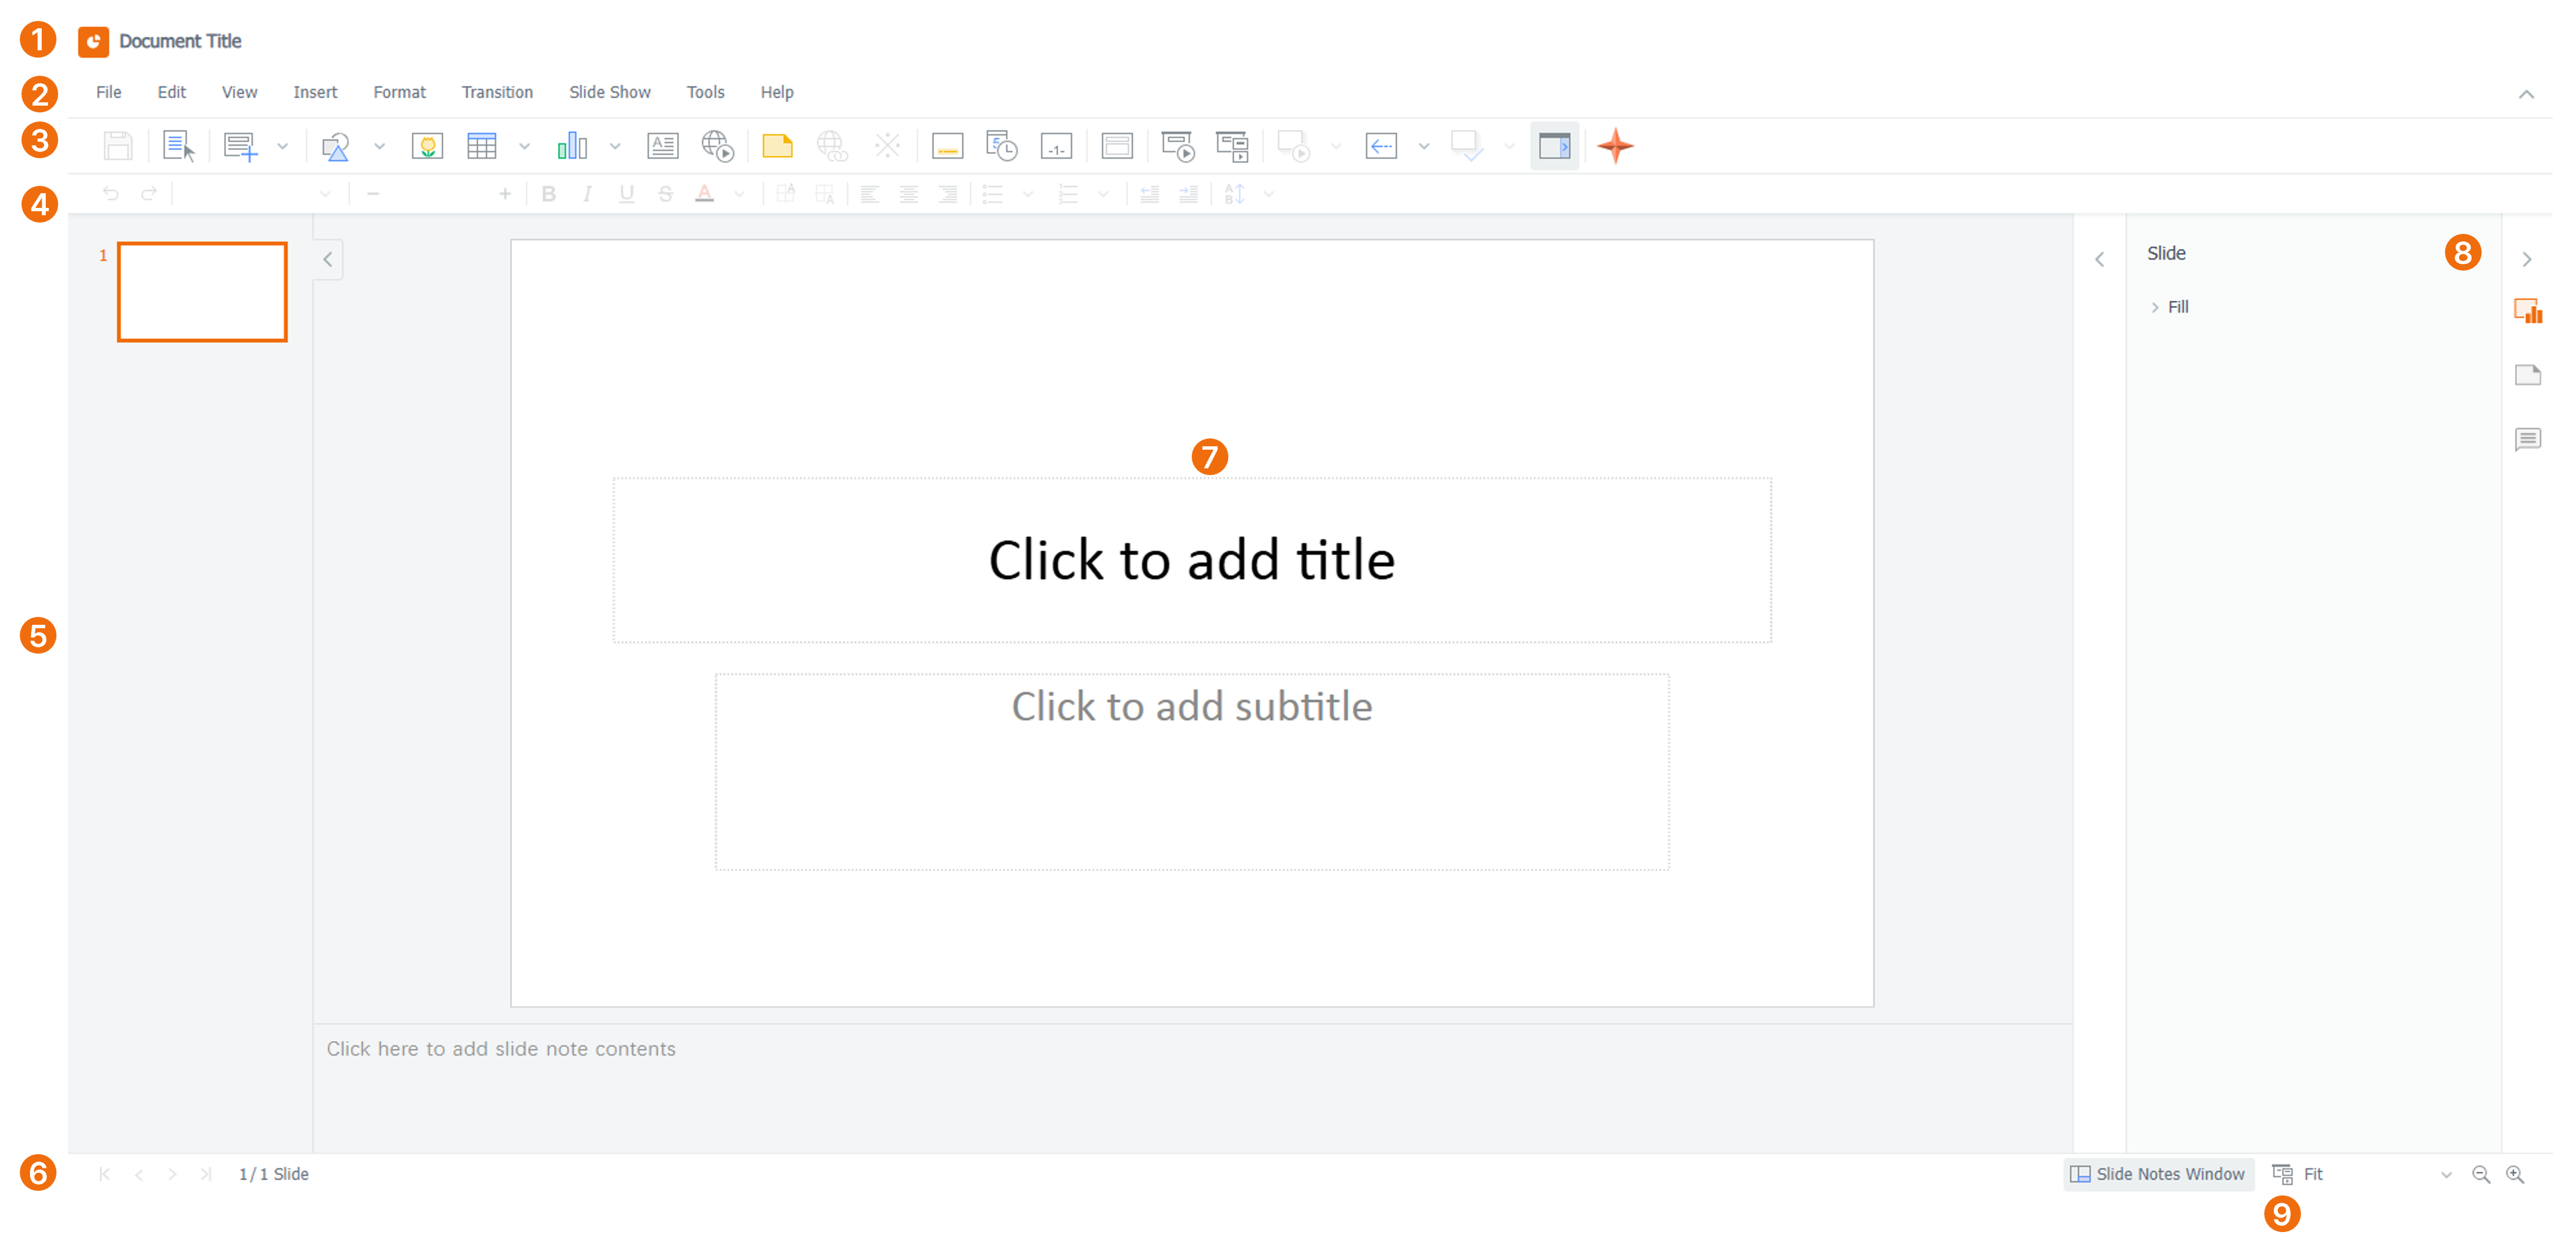Start the slide show from the beginning icon
The width and height of the screenshot is (2576, 1253).
(1178, 146)
